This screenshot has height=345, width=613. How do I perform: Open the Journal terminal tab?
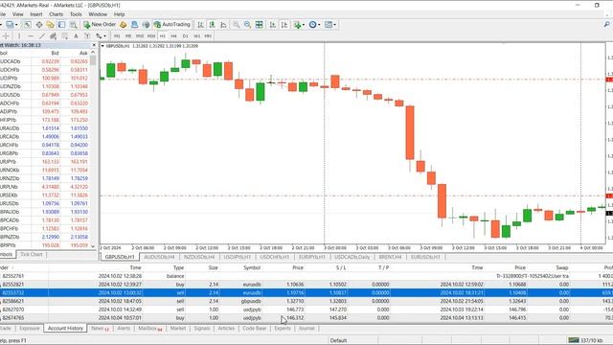306,328
